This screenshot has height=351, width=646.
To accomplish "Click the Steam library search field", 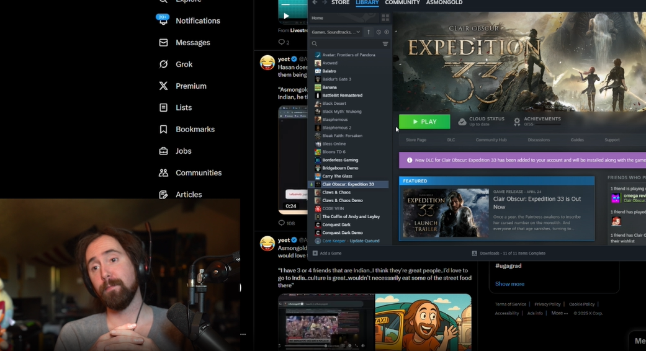I will coord(350,43).
